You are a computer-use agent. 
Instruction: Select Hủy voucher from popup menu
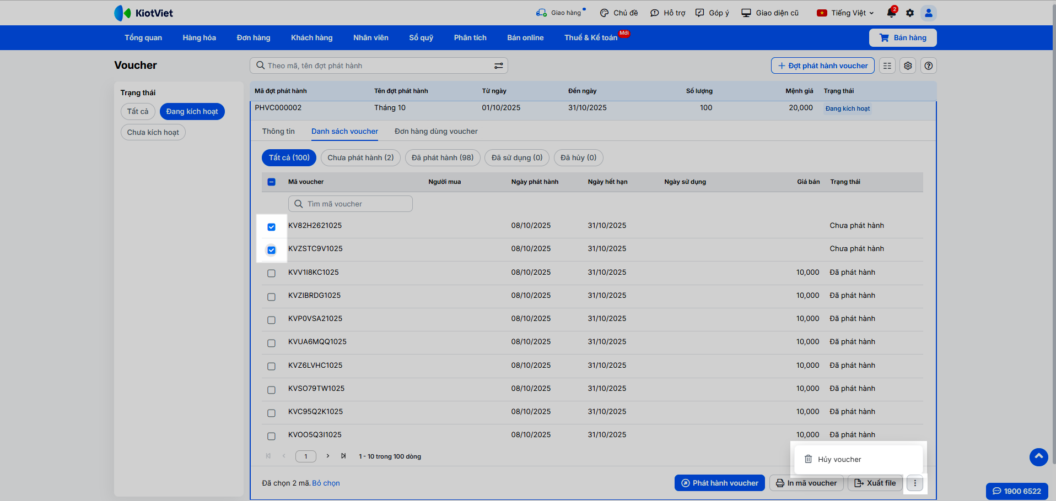[839, 459]
